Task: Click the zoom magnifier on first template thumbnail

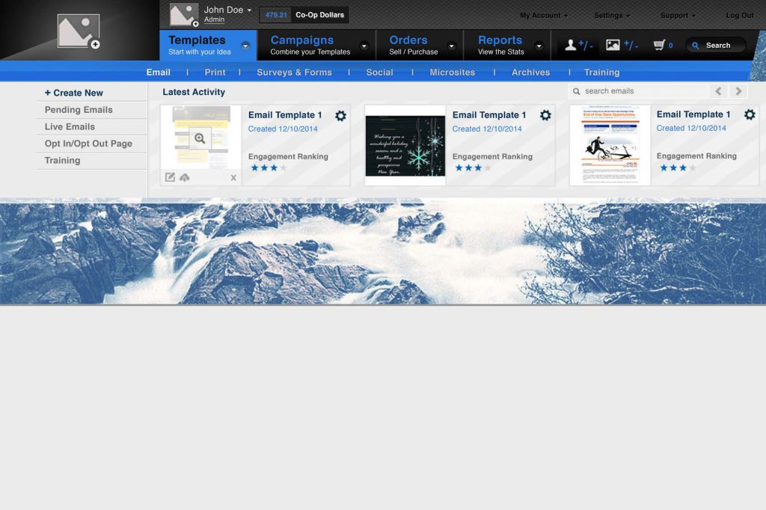Action: (200, 138)
